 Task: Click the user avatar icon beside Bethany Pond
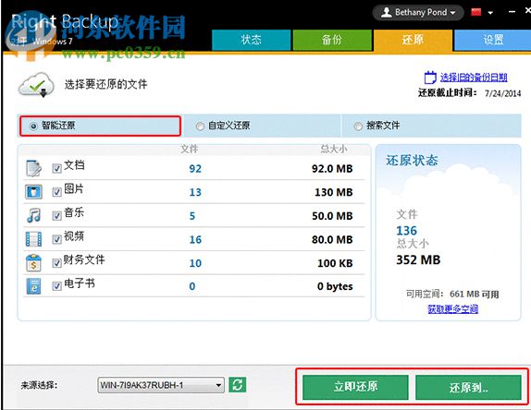pyautogui.click(x=386, y=13)
